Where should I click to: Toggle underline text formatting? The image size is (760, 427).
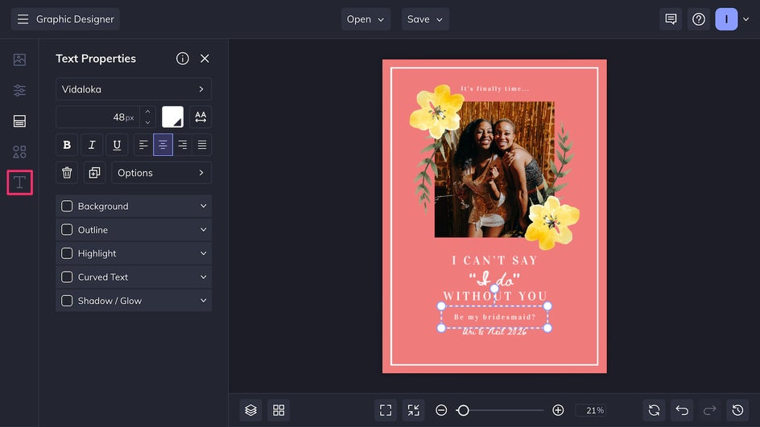pyautogui.click(x=117, y=145)
